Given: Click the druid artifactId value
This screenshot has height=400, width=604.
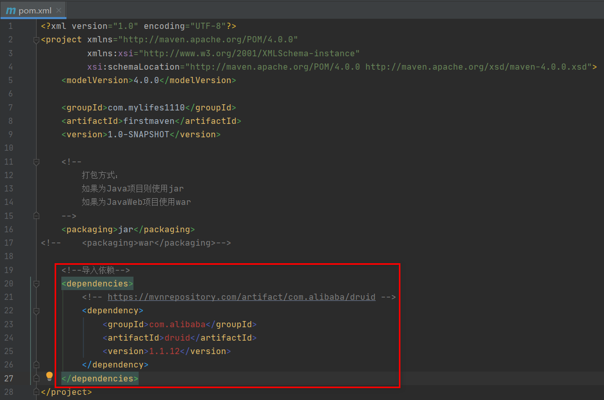Looking at the screenshot, I should (177, 338).
